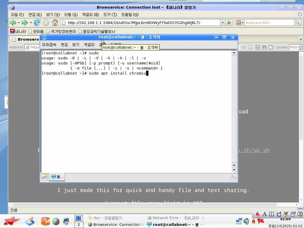Click the greyed-out stop loading icon
The image size is (304, 228).
(46, 23)
